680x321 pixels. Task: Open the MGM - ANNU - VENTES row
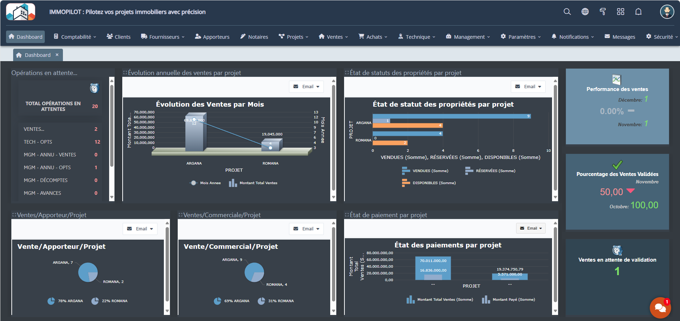pyautogui.click(x=60, y=155)
